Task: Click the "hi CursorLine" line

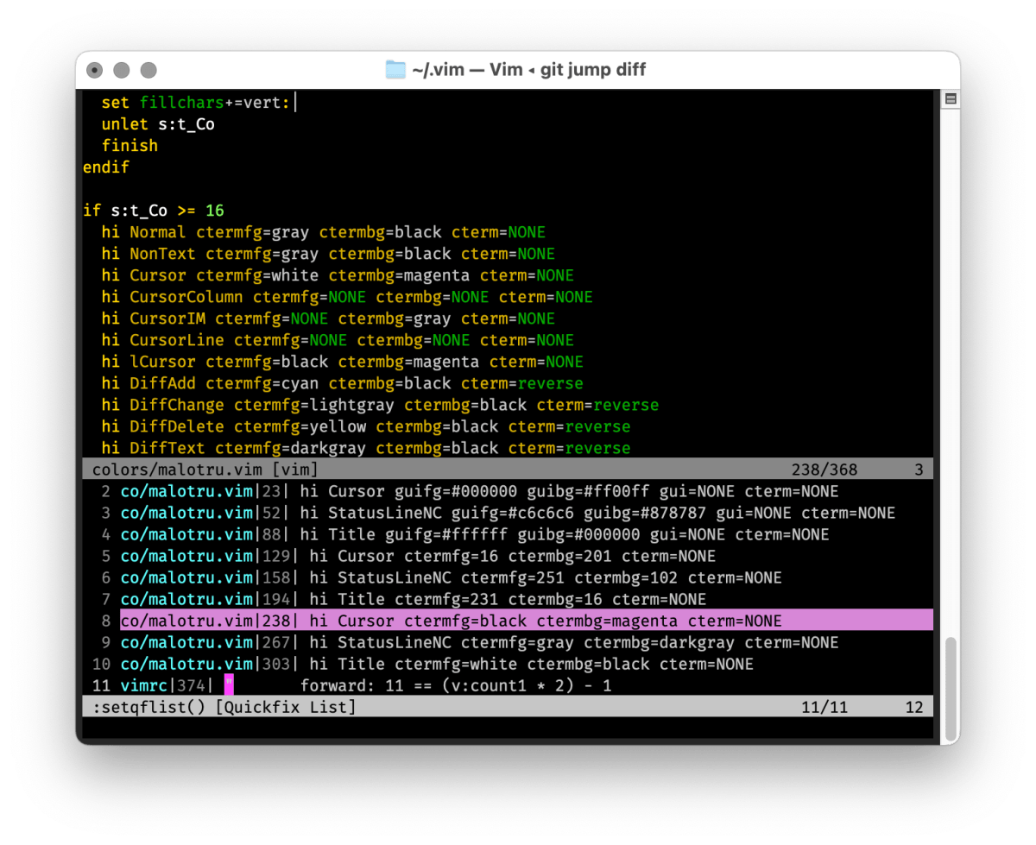Action: point(338,340)
